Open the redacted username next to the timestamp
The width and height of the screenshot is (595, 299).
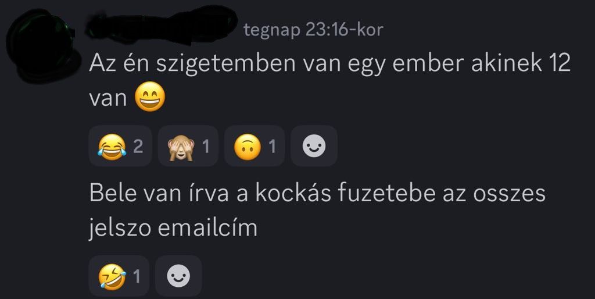(x=162, y=26)
